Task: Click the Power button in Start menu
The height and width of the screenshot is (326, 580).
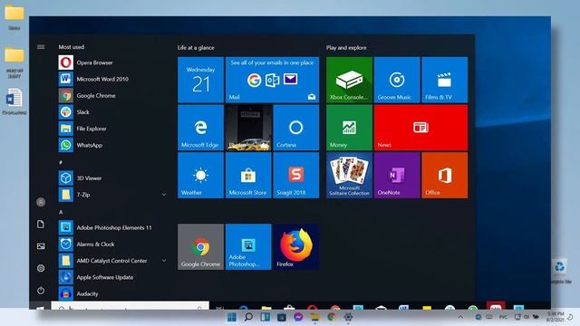Action: [41, 290]
